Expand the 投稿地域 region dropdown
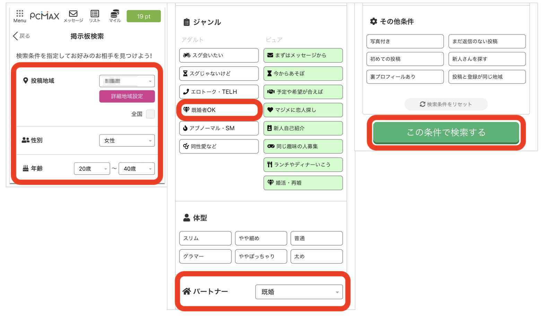Image resolution: width=542 pixels, height=316 pixels. coord(127,81)
